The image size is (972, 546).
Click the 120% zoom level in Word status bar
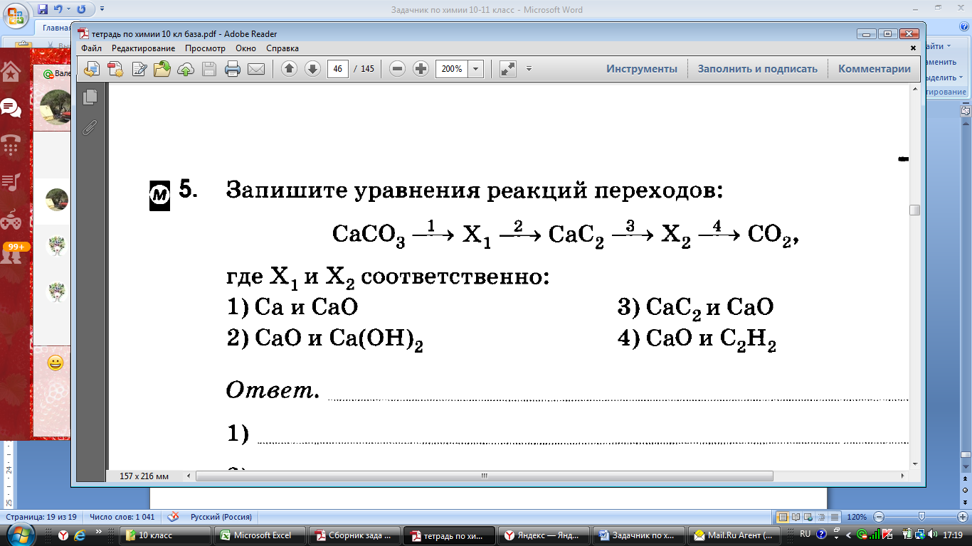click(x=857, y=517)
